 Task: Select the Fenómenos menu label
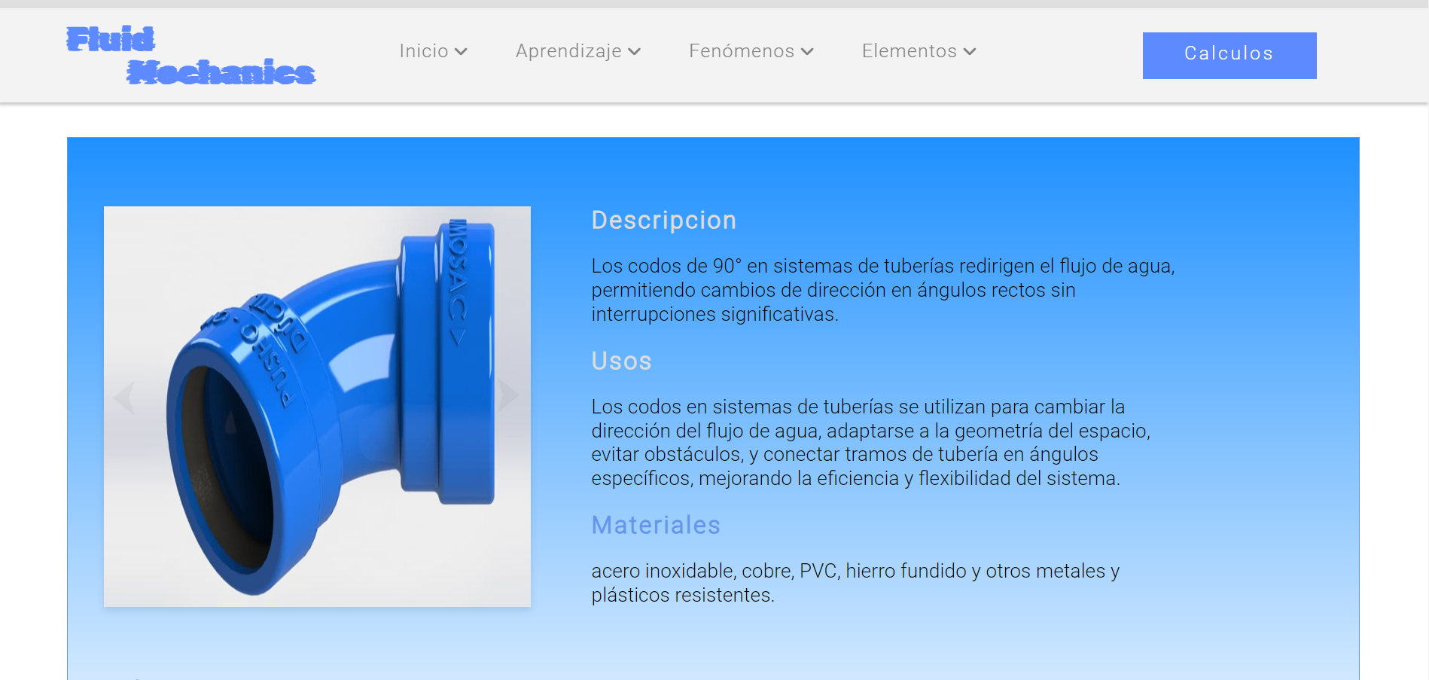coord(741,50)
